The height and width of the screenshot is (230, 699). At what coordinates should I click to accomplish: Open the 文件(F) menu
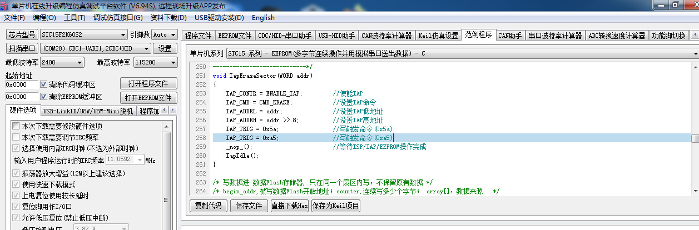tap(14, 17)
